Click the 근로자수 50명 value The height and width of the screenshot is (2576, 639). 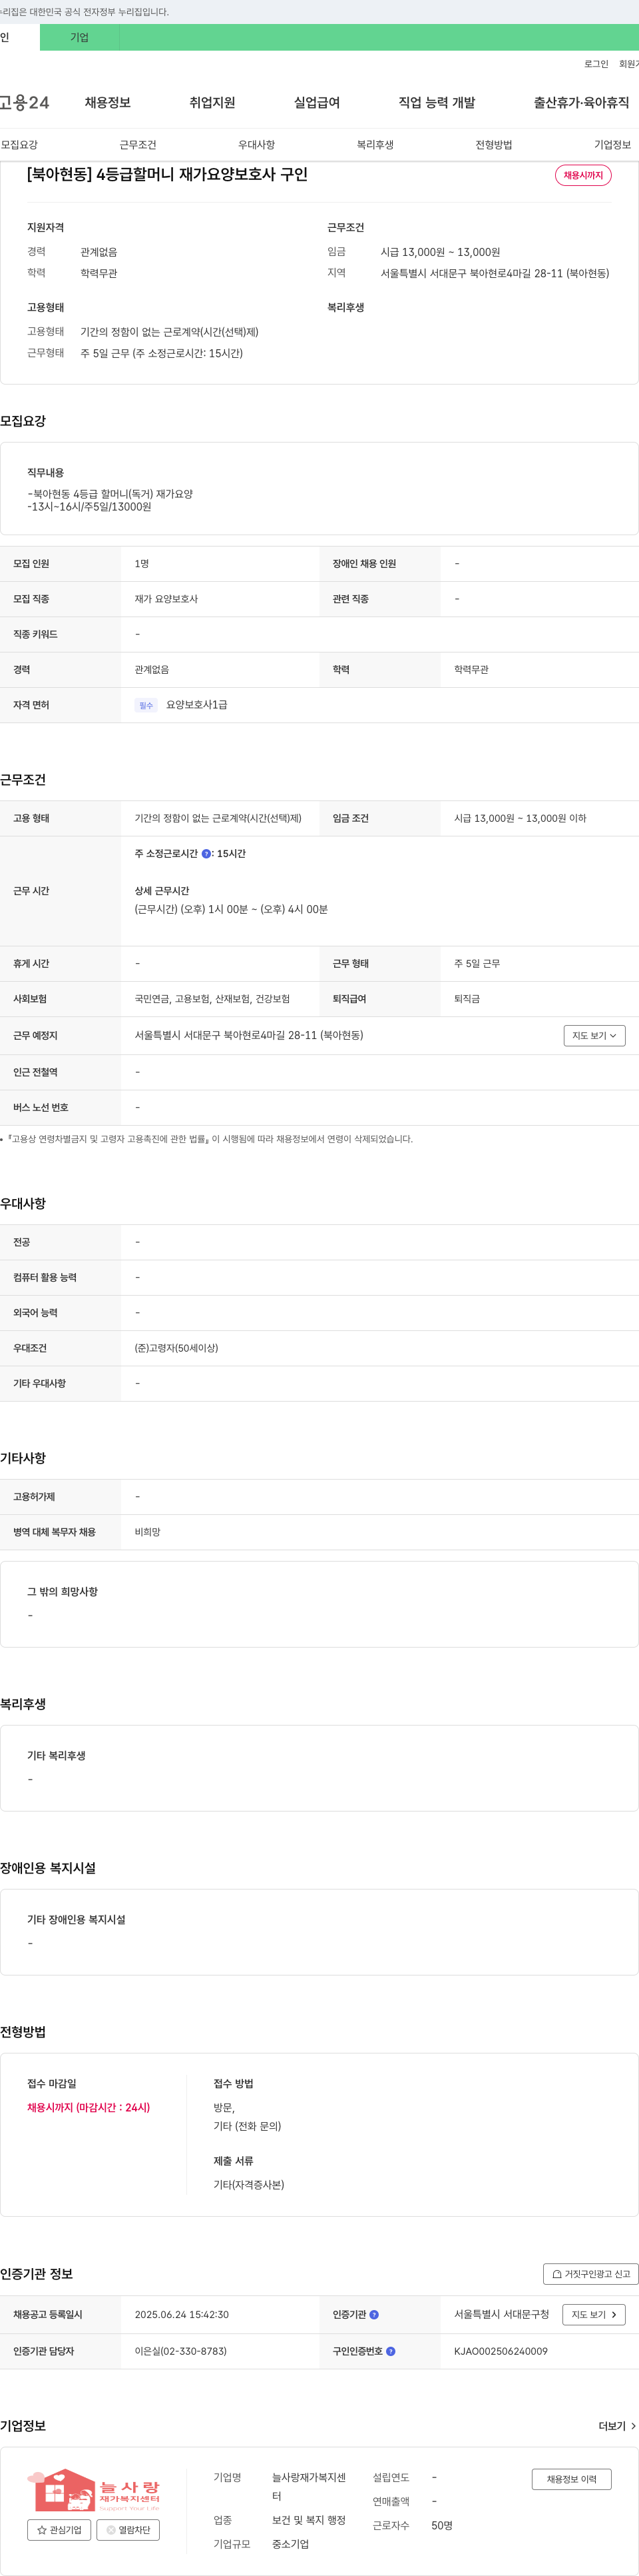point(442,2525)
